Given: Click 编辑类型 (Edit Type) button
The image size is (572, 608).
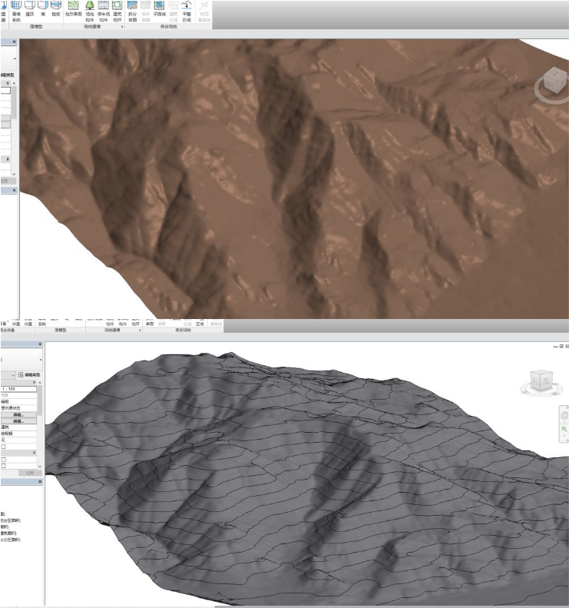Looking at the screenshot, I should (29, 375).
